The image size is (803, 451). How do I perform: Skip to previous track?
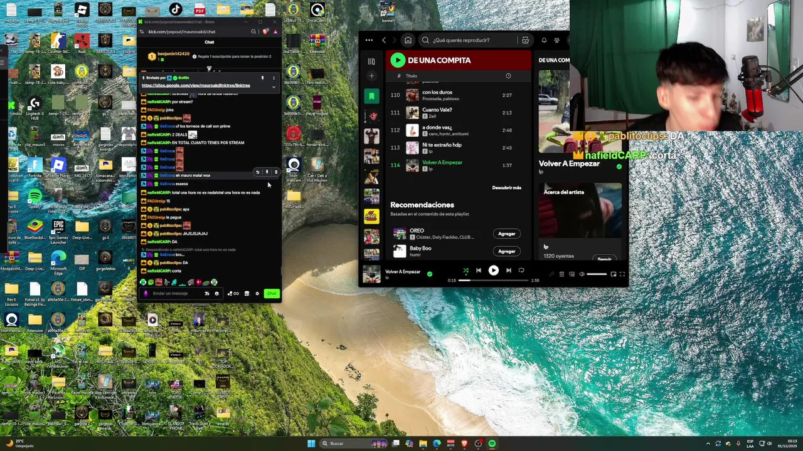479,271
